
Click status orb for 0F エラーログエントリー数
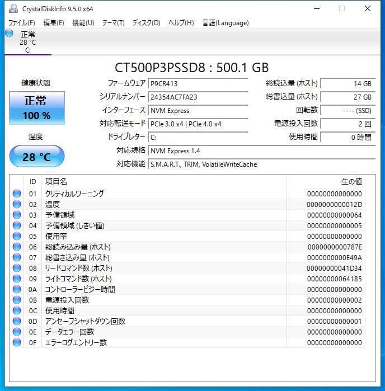point(17,343)
